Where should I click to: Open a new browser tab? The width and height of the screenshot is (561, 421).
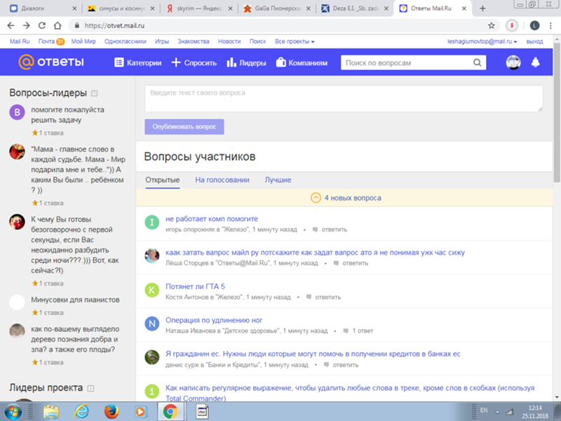tap(482, 8)
